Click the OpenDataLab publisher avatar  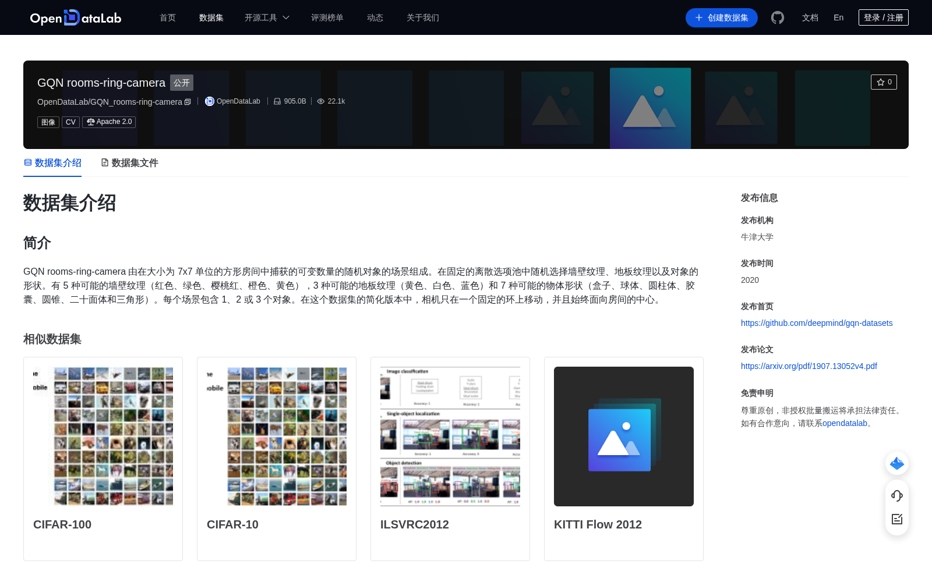point(210,101)
